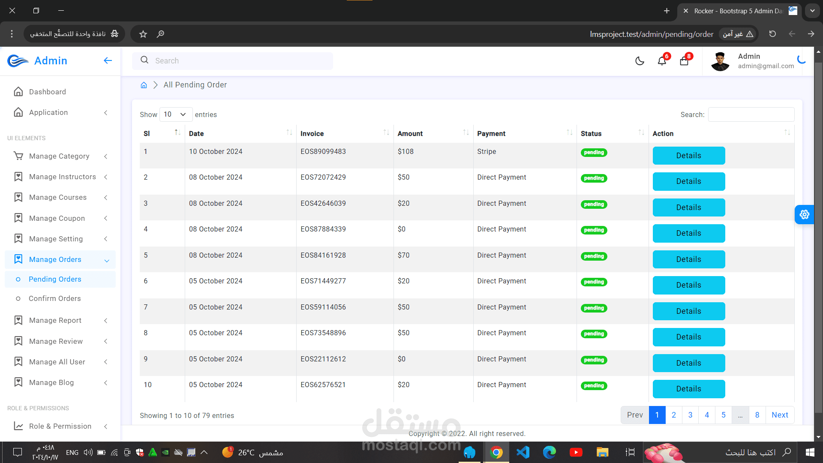This screenshot has height=463, width=823.
Task: Go to Dashboard in the sidebar
Action: tap(47, 92)
